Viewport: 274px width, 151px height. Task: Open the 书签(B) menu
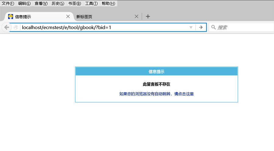tap(75, 3)
